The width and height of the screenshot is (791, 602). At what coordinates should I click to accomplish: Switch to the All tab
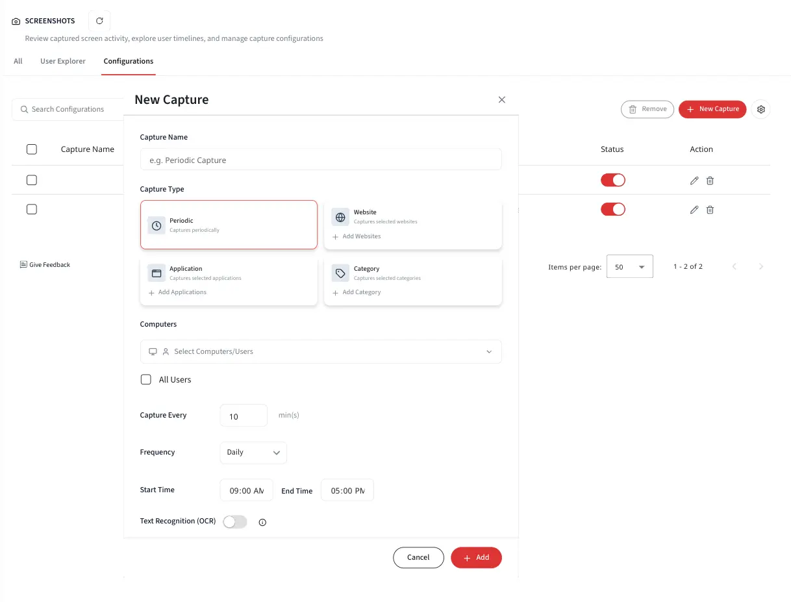[x=18, y=61]
